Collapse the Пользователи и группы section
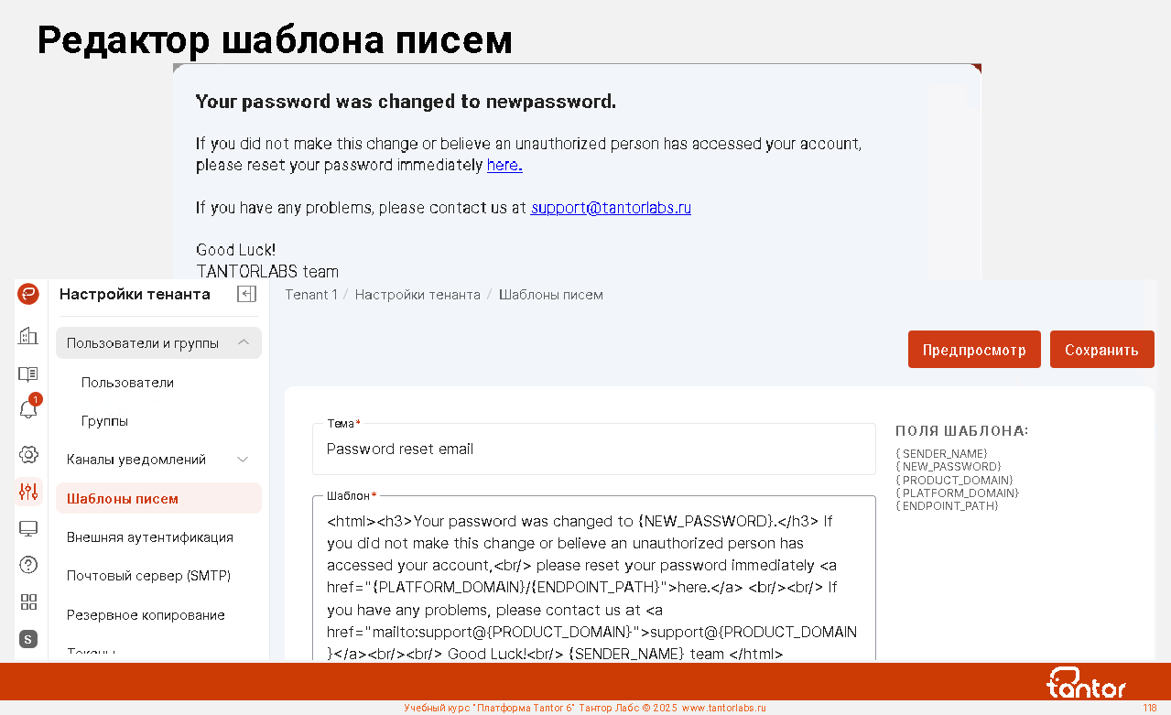Screen dimensions: 1171x715 pyautogui.click(x=244, y=343)
